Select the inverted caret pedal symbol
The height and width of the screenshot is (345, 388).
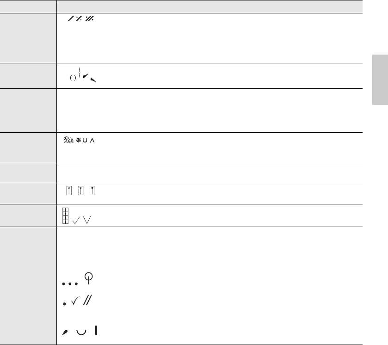coord(92,140)
